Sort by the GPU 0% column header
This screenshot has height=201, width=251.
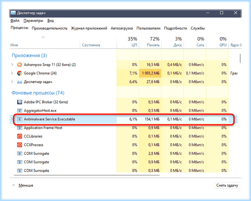click(218, 42)
